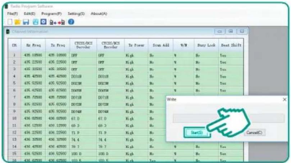The height and width of the screenshot is (163, 291).
Task: Open the Edit(E) menu
Action: click(x=29, y=14)
